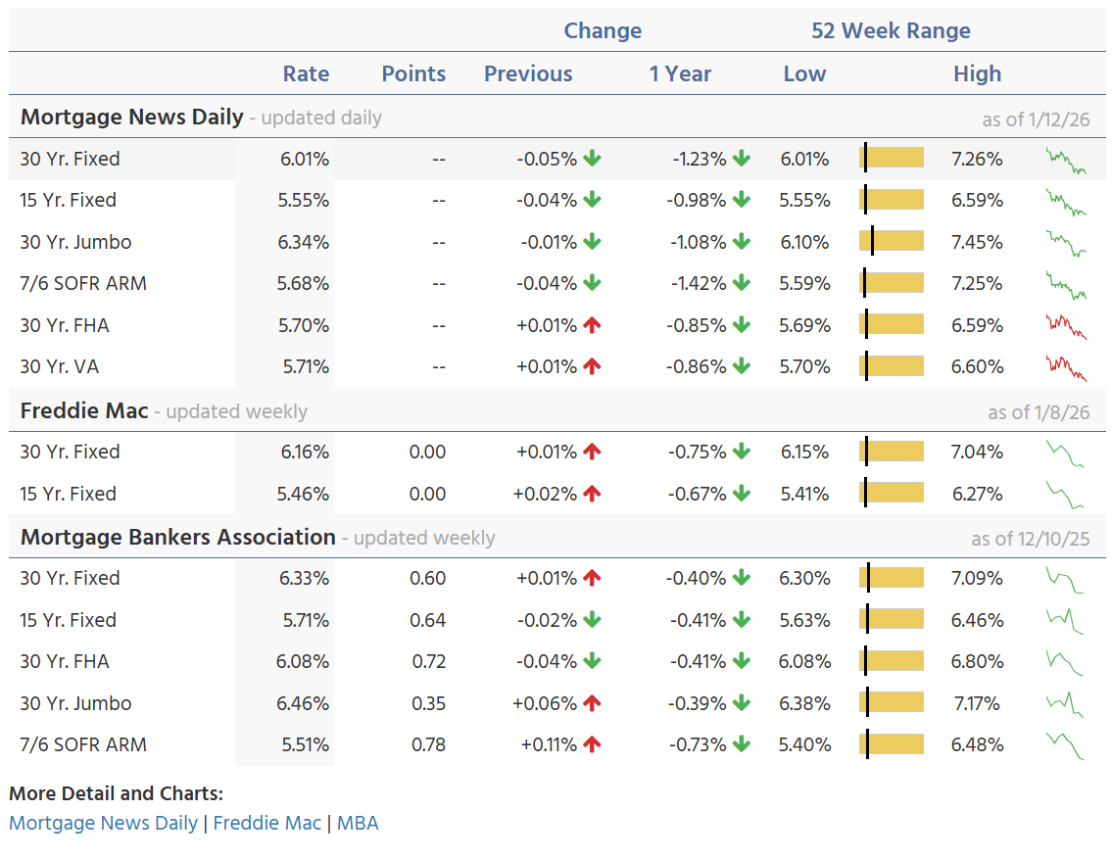This screenshot has width=1112, height=859.
Task: Open sparkline for Freddie Mac 15 Yr. Fixed
Action: coord(1065,496)
